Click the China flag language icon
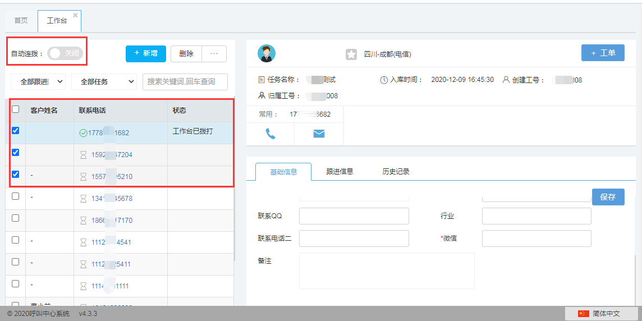642x321 pixels. pyautogui.click(x=583, y=314)
